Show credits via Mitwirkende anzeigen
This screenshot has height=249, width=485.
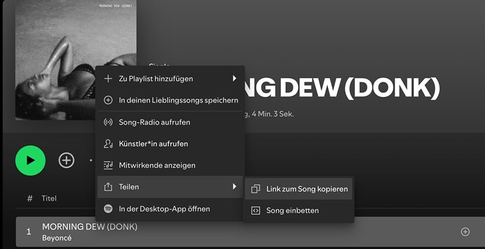pyautogui.click(x=170, y=165)
